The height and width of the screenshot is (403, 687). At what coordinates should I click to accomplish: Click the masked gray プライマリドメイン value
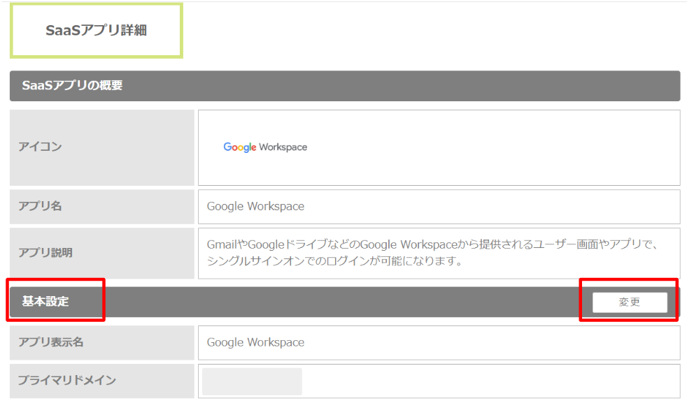(x=252, y=381)
